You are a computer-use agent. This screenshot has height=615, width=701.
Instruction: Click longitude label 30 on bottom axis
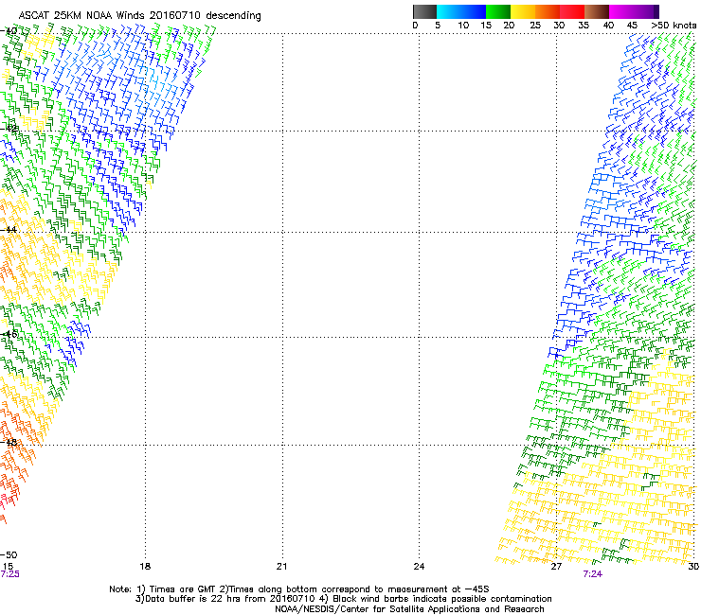[x=693, y=567]
